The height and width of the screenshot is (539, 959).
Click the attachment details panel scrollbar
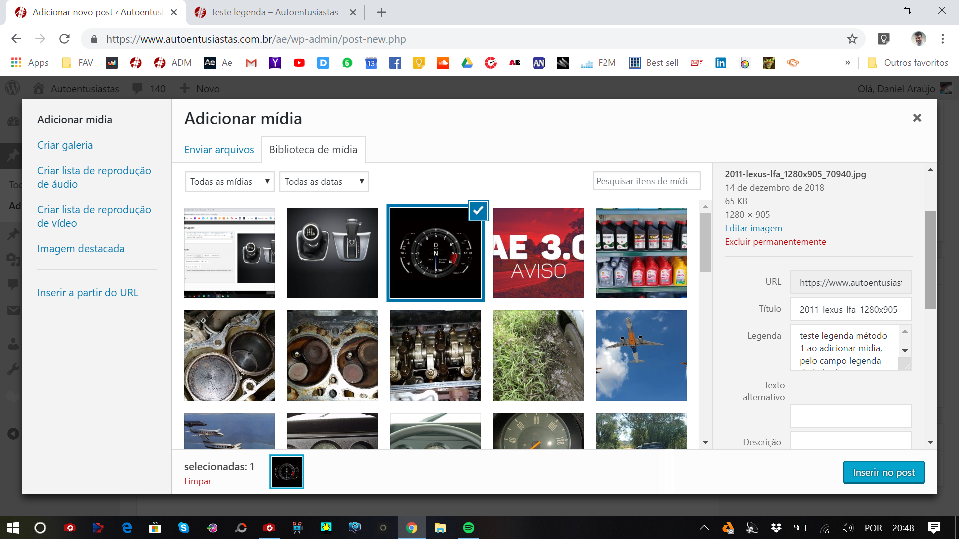coord(930,260)
